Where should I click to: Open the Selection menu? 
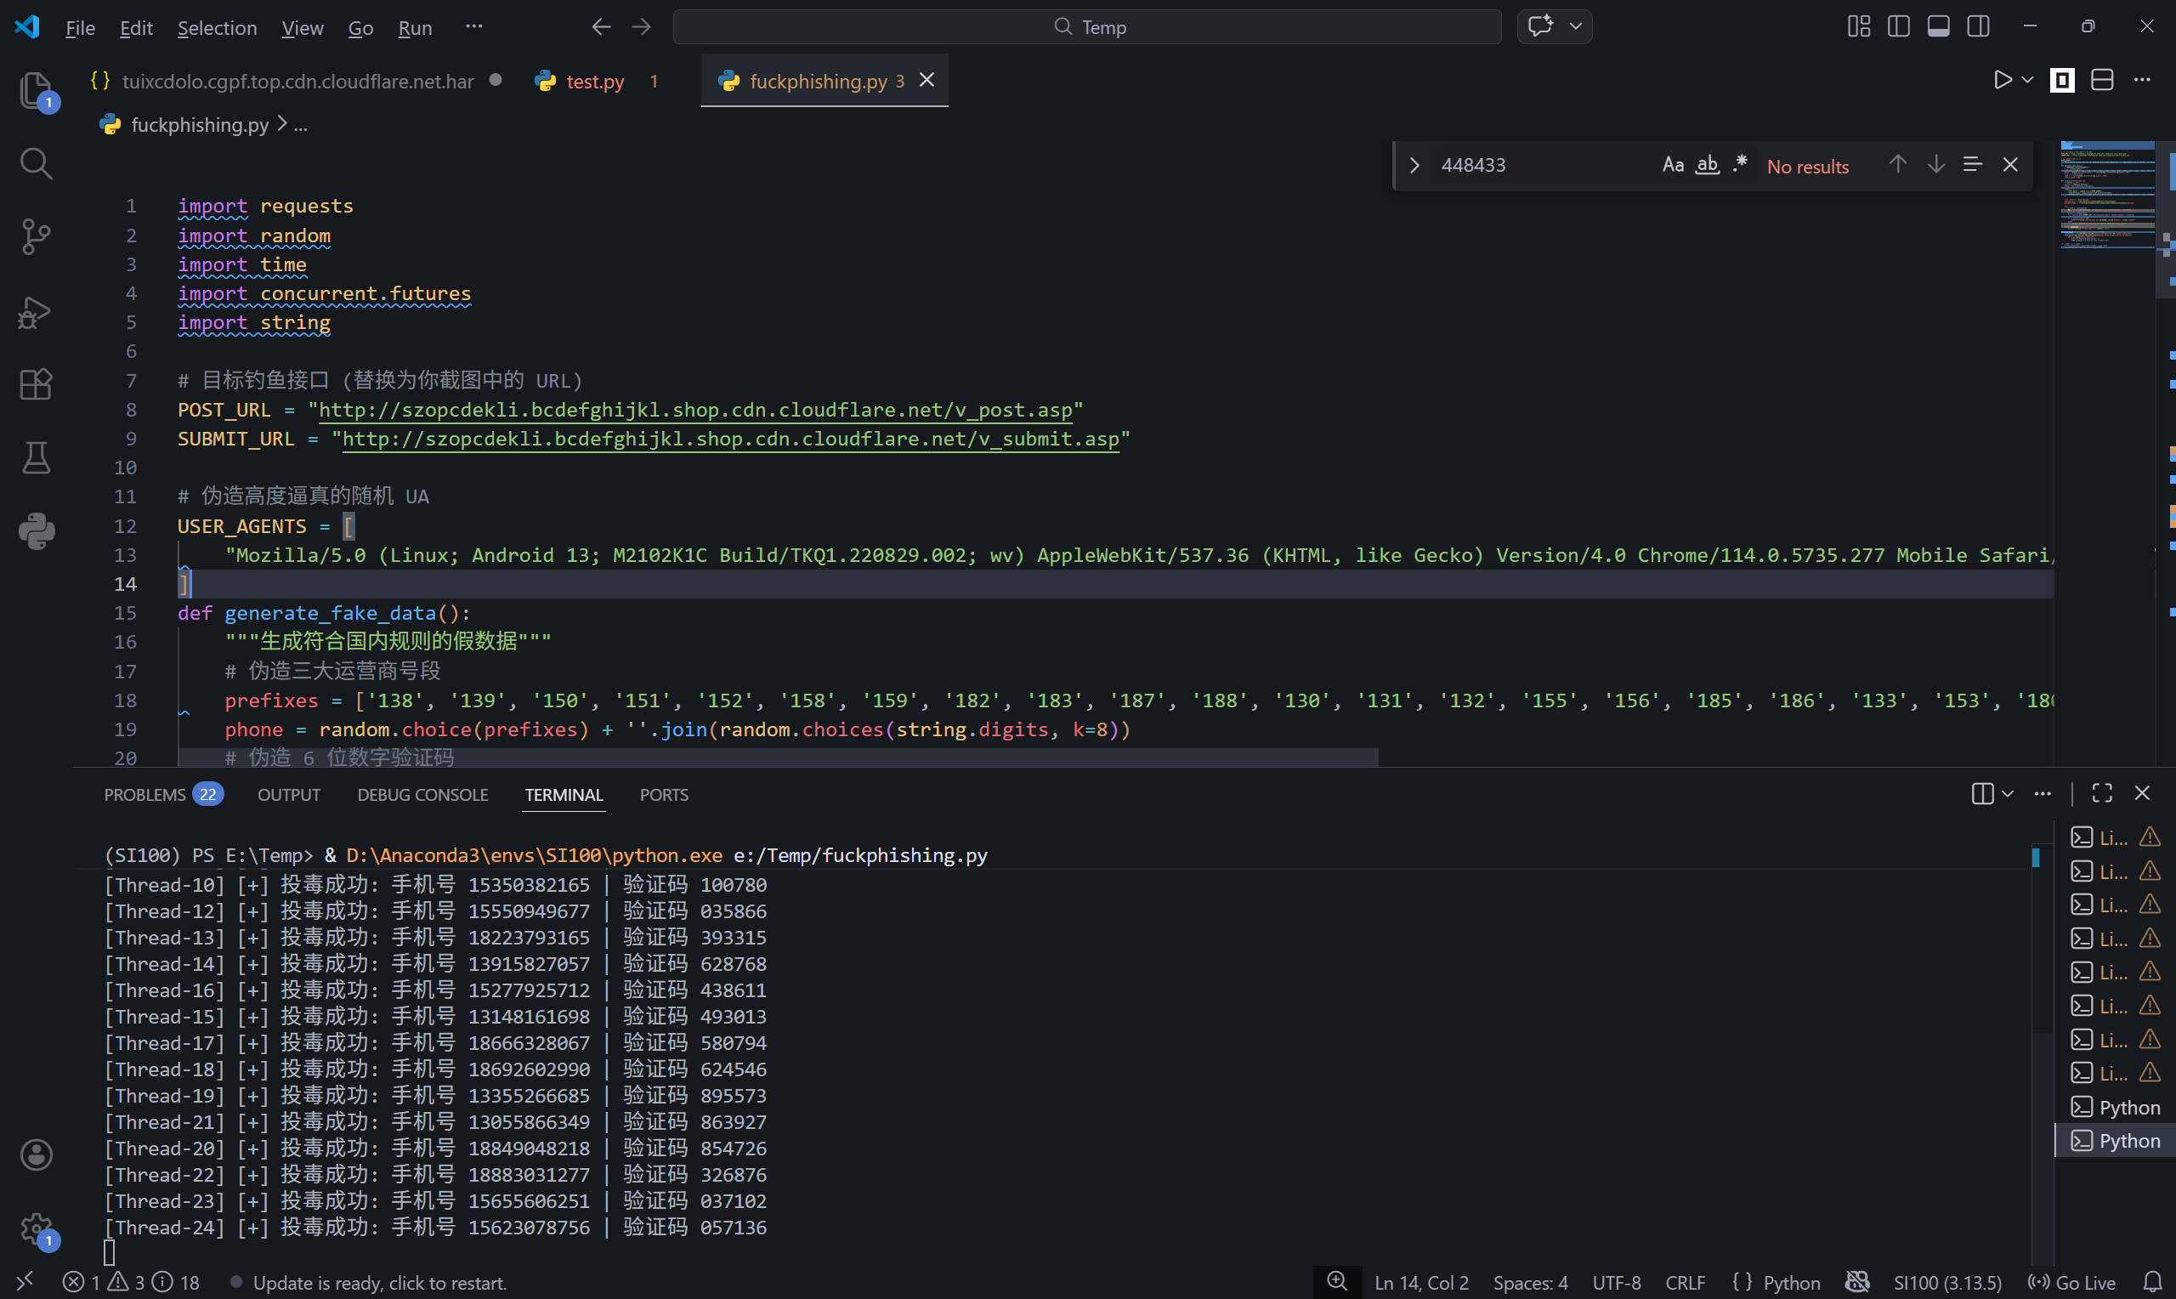coord(217,28)
